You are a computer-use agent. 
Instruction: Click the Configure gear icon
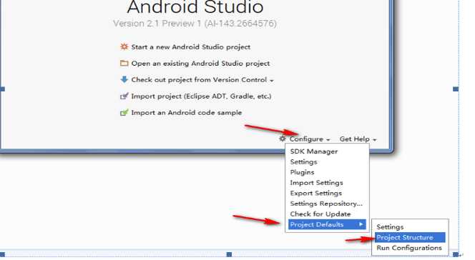point(283,139)
